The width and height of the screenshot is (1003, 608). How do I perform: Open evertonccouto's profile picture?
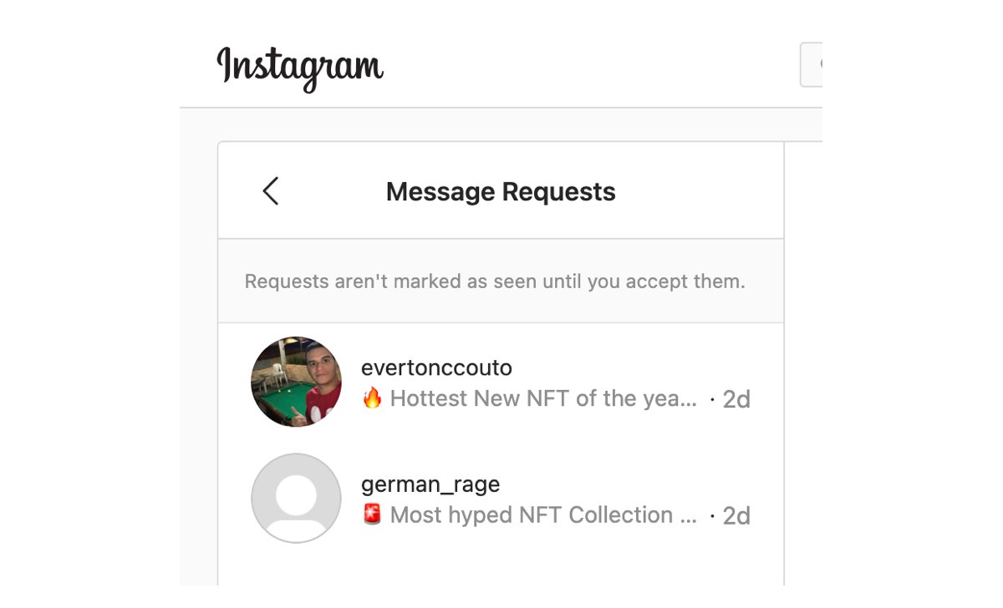[296, 382]
